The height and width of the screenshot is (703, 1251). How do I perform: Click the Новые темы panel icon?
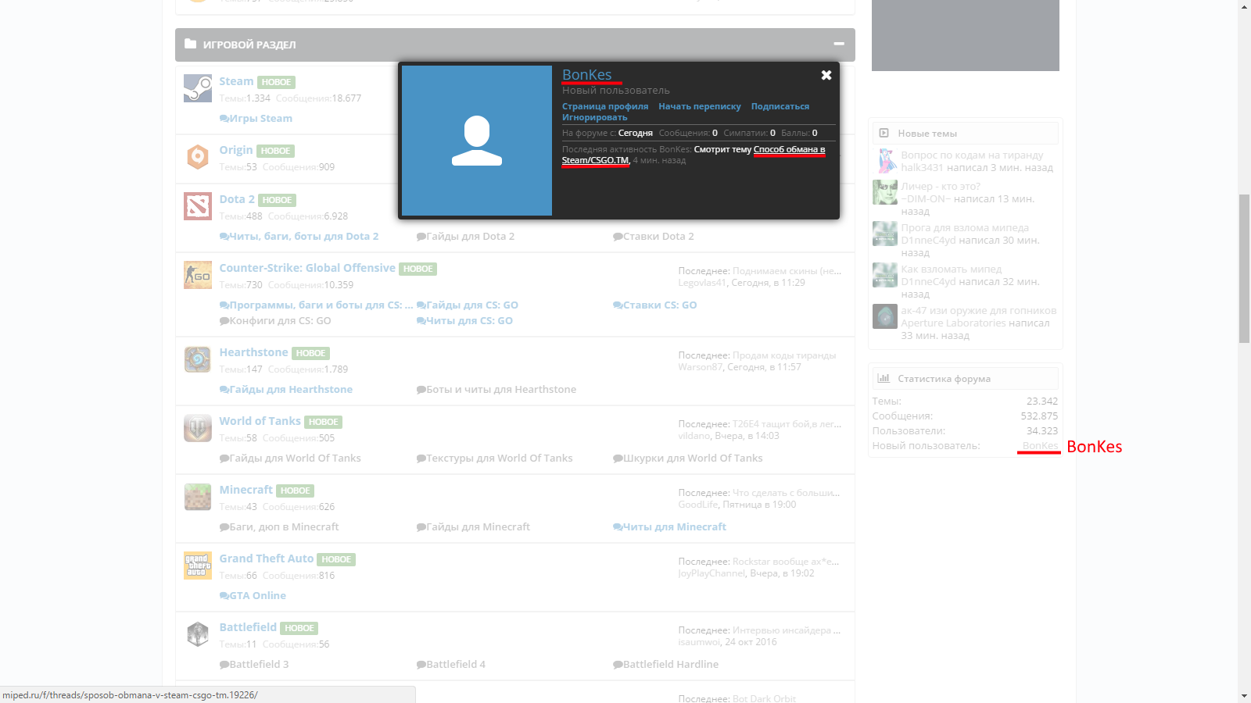(x=884, y=133)
